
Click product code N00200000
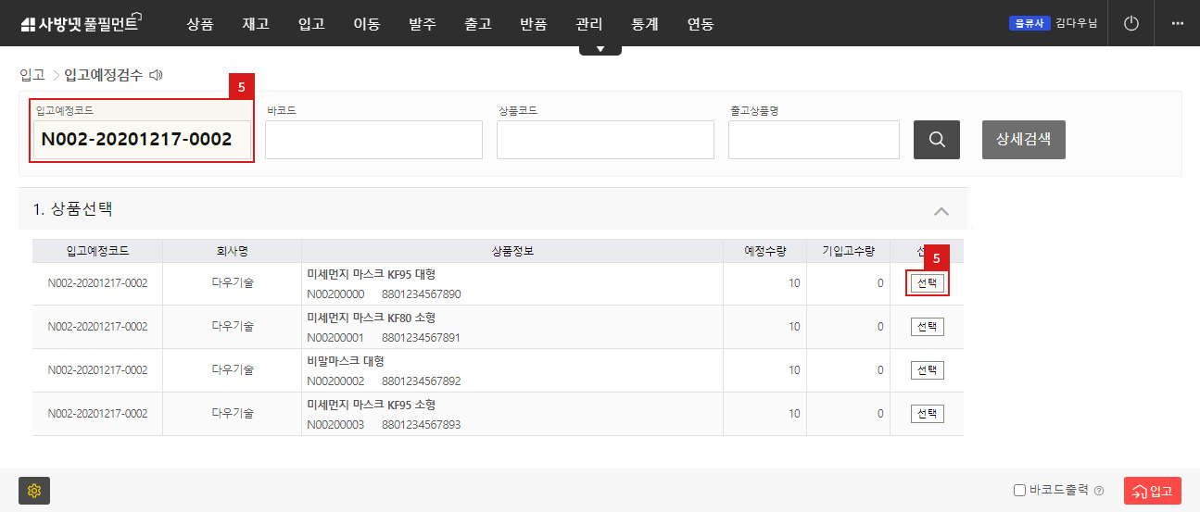click(335, 294)
